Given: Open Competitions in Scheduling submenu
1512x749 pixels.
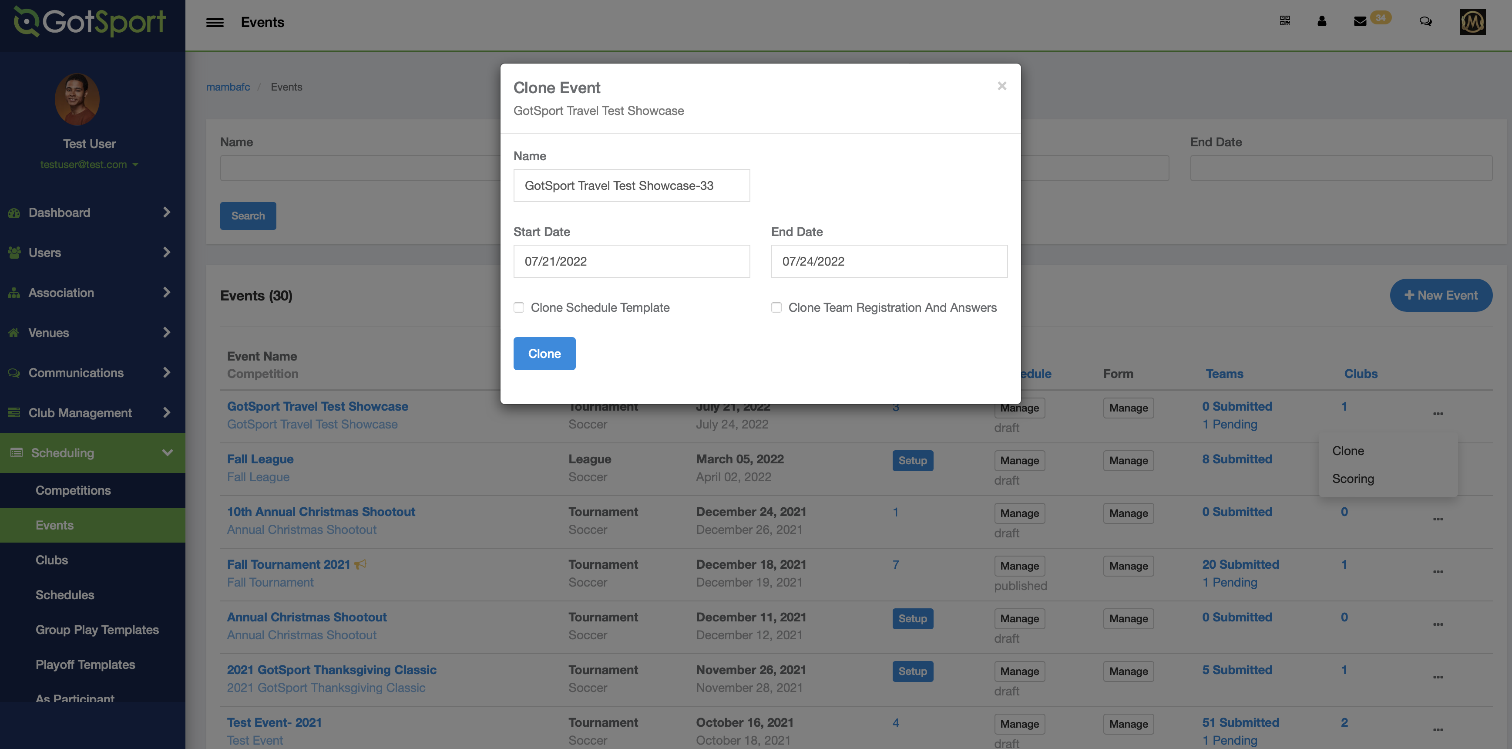Looking at the screenshot, I should pyautogui.click(x=73, y=490).
